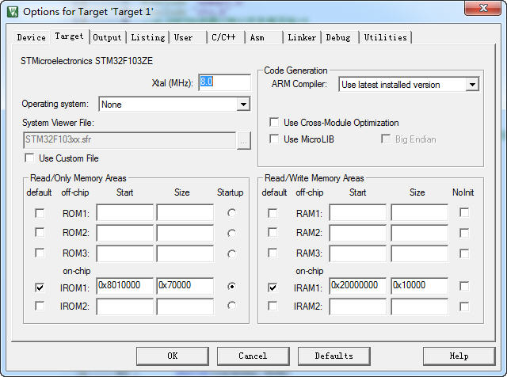Click the Cancel button
The height and width of the screenshot is (377, 507).
[253, 356]
